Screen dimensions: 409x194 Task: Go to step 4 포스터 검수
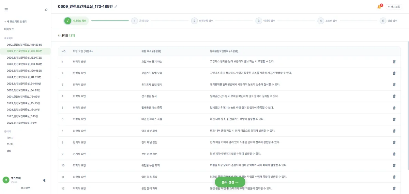[327, 21]
